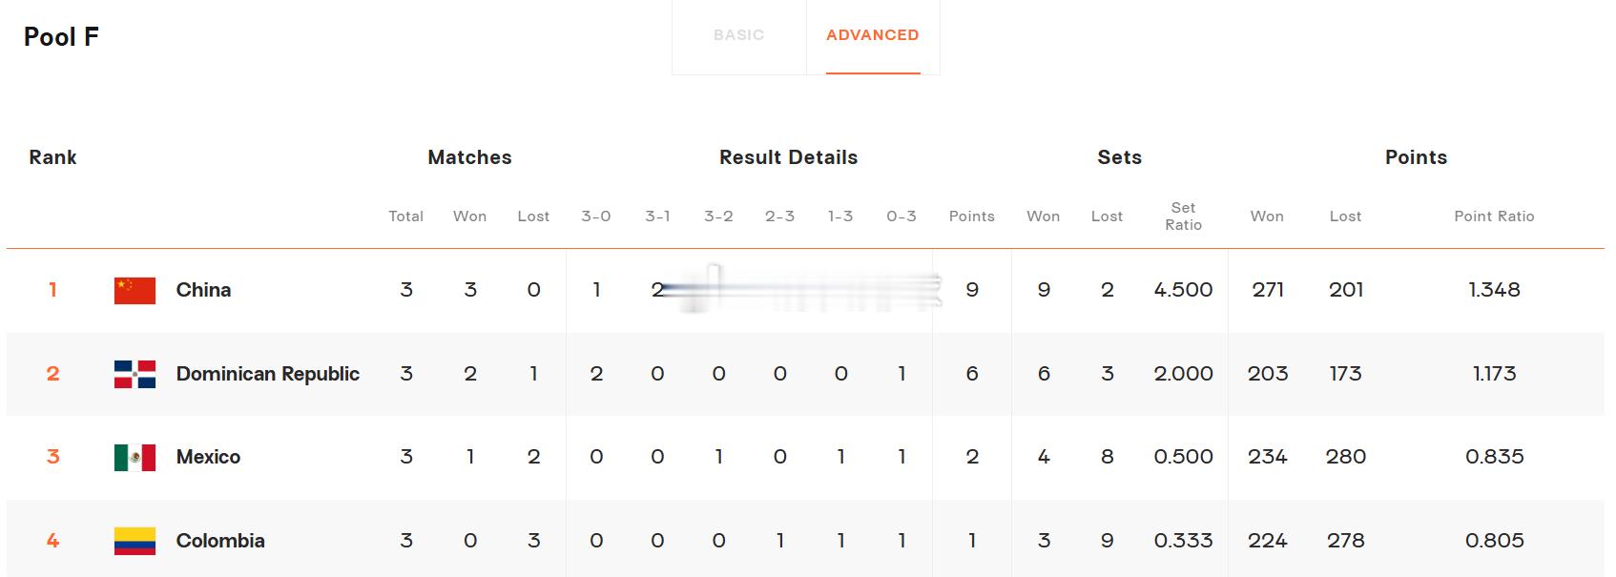This screenshot has height=577, width=1616.
Task: Select the ADVANCED tab
Action: [x=873, y=35]
